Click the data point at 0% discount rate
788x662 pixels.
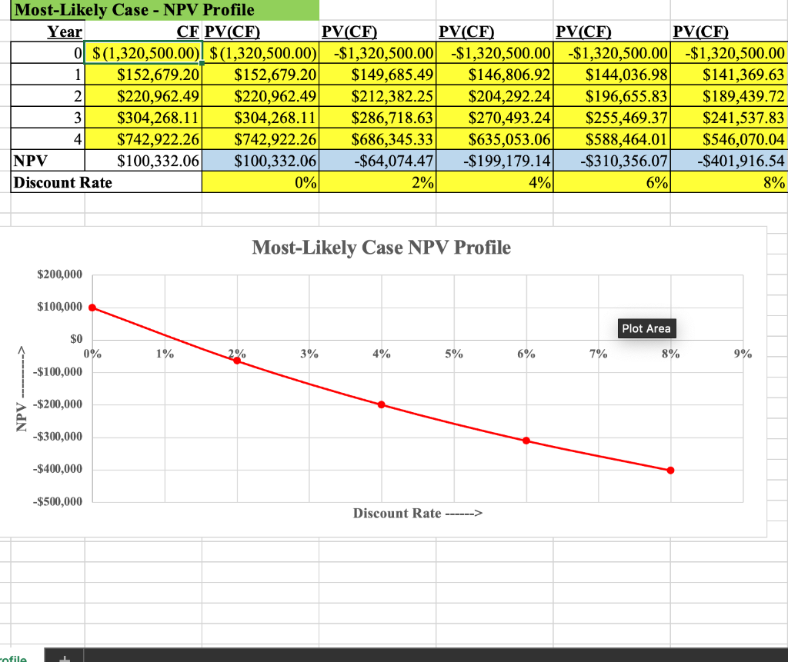92,306
